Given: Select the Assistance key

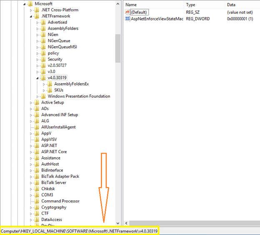Looking at the screenshot, I should coord(51,158).
